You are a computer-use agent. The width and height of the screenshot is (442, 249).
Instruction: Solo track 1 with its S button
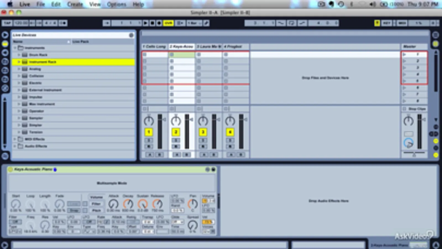(x=149, y=140)
